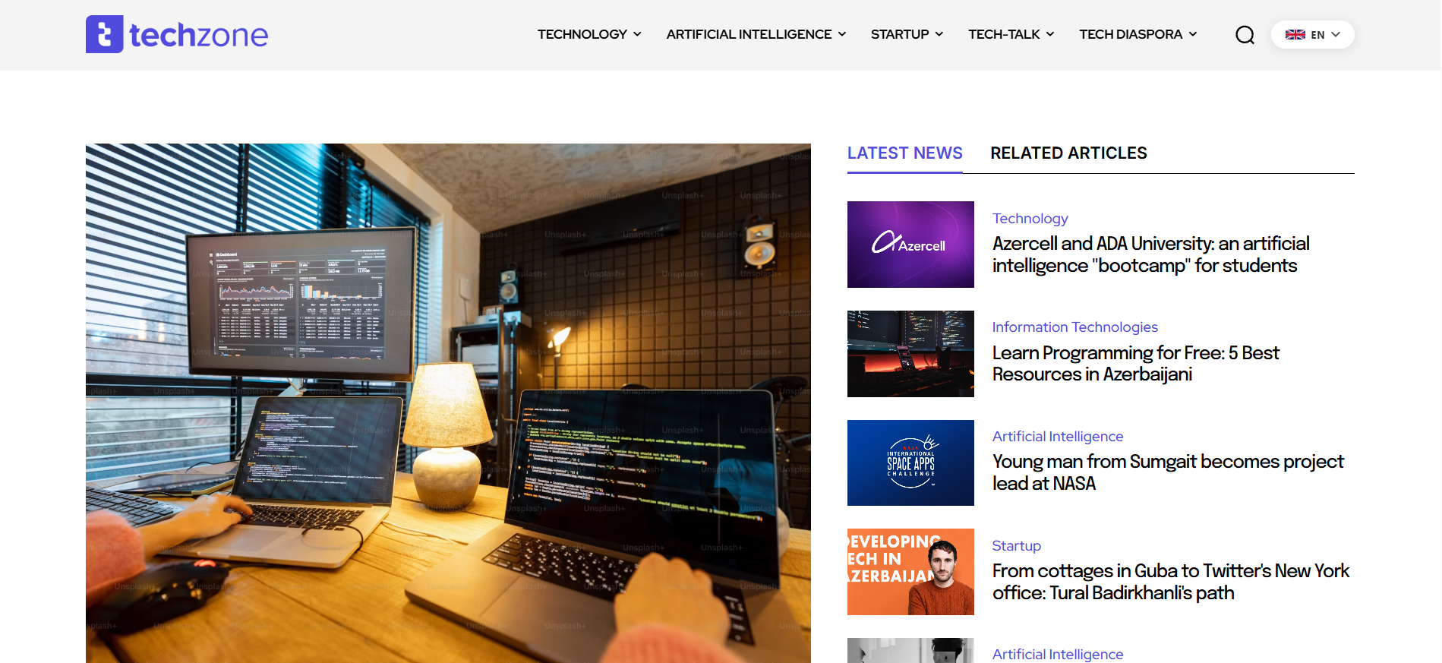Expand the Technology menu chevron
1442x663 pixels.
click(x=637, y=34)
